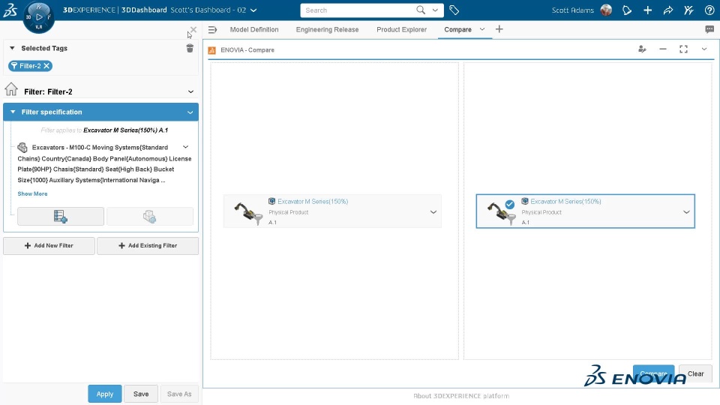This screenshot has width=720, height=405.
Task: Open the search options dropdown arrow
Action: point(435,10)
